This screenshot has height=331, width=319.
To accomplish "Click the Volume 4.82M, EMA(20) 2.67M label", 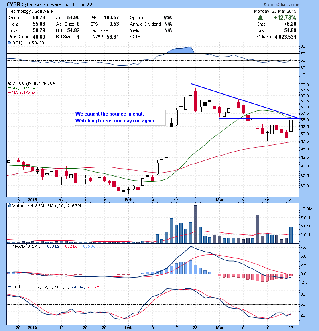I will coord(46,205).
